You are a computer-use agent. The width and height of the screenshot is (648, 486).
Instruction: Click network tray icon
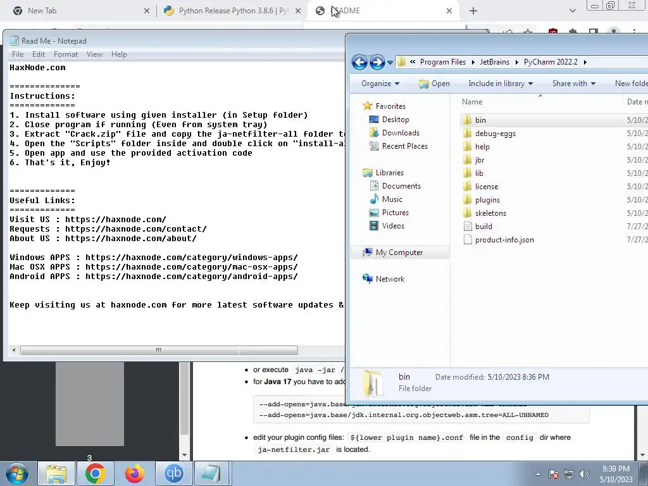tap(569, 474)
